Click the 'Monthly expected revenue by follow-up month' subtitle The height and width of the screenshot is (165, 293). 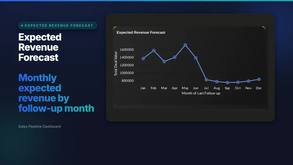[x=56, y=93]
